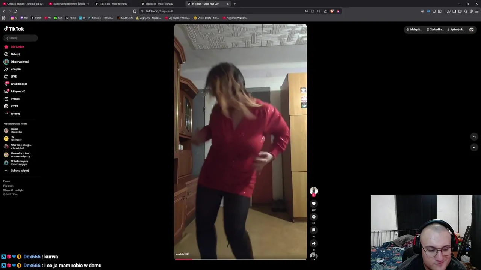Like the video with heart icon
Viewport: 481px width, 270px height.
pyautogui.click(x=313, y=204)
